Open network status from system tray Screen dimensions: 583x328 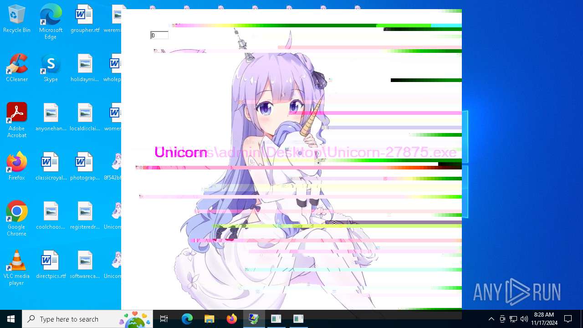[x=513, y=319]
